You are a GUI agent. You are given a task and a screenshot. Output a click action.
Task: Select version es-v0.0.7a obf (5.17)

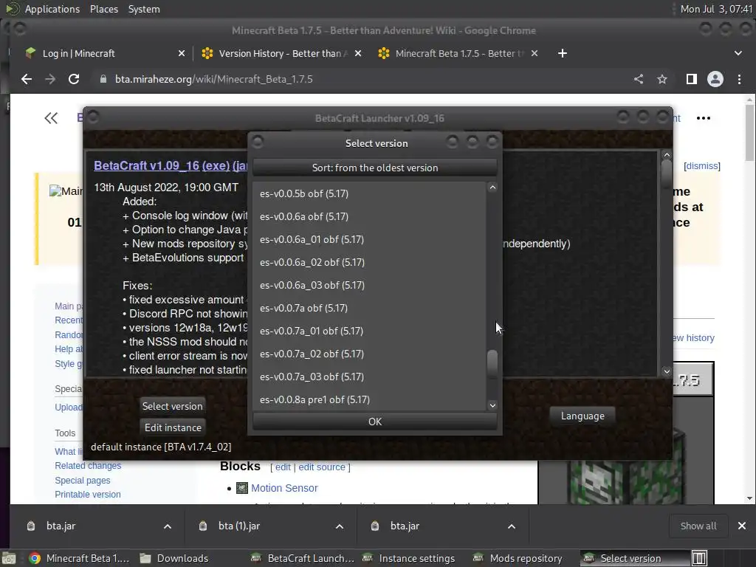(x=369, y=308)
